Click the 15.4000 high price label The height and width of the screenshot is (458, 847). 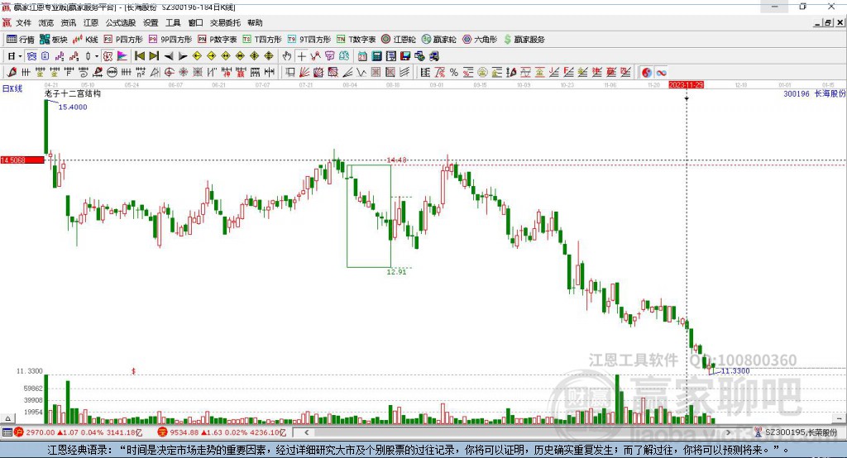73,107
